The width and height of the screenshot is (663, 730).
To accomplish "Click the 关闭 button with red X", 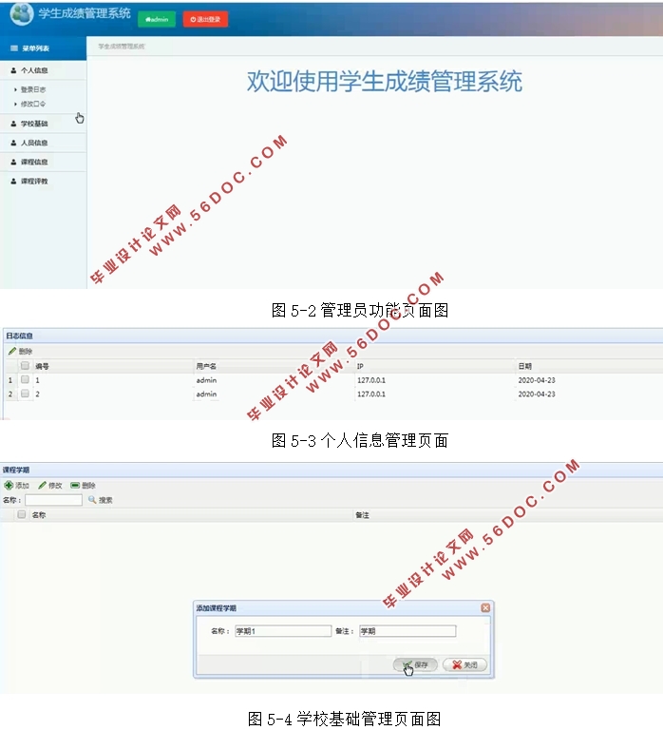I will pos(464,664).
